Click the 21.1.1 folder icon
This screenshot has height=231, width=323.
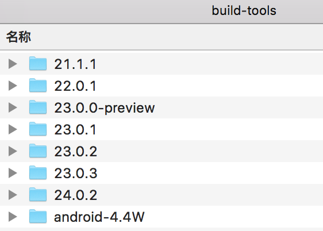[38, 63]
